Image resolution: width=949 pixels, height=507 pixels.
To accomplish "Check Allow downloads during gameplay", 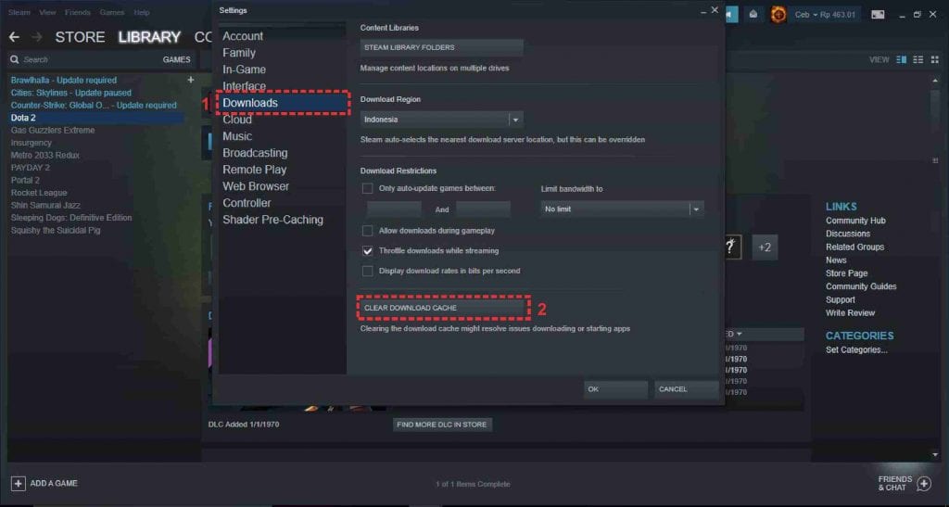I will (367, 231).
